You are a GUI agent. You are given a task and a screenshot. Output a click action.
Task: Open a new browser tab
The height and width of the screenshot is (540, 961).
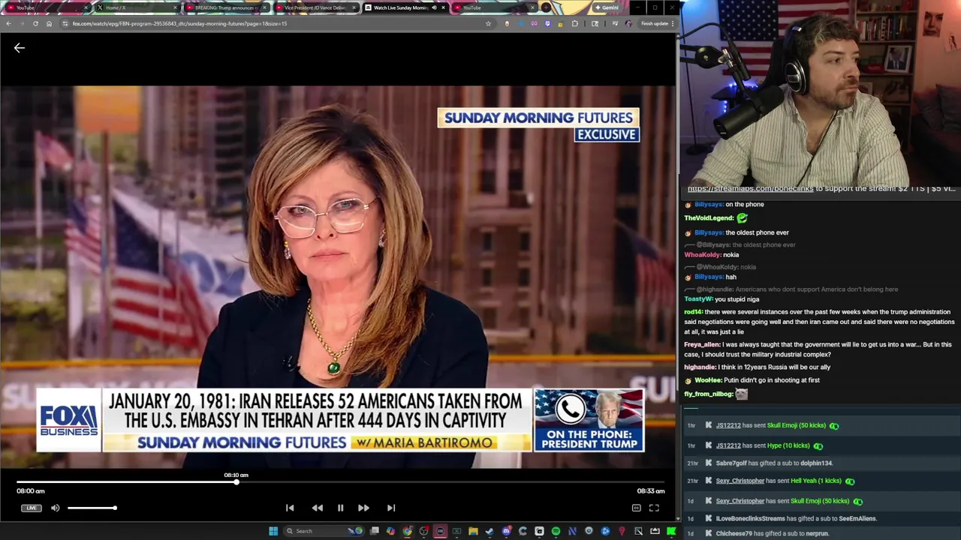[547, 7]
